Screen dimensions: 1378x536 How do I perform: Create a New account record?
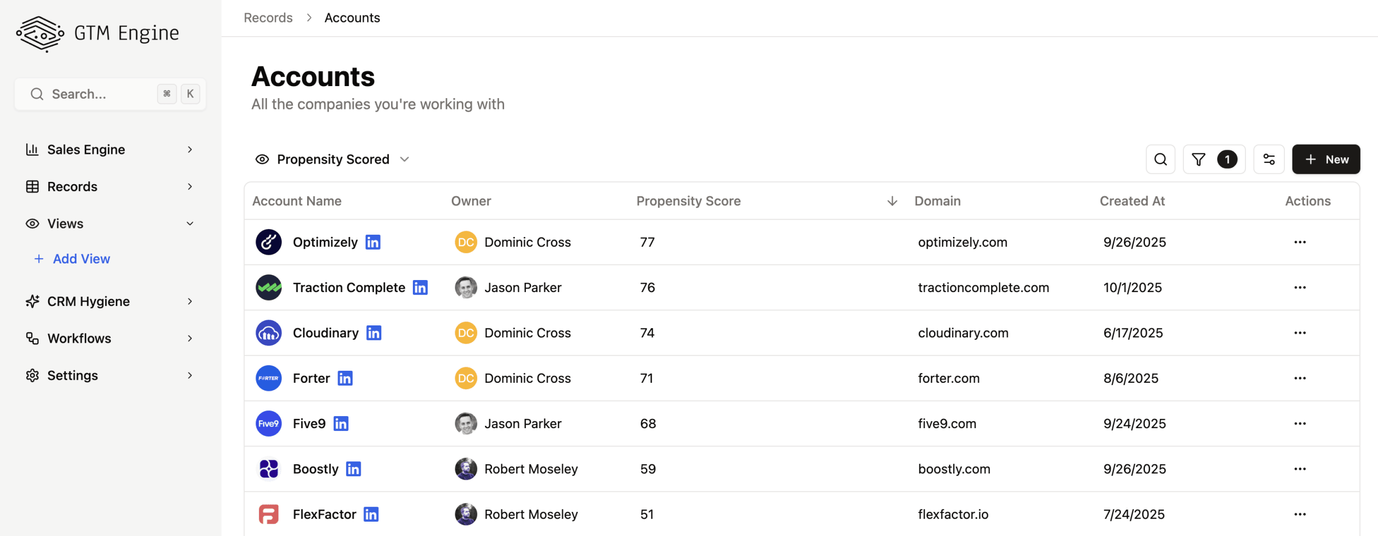coord(1326,160)
